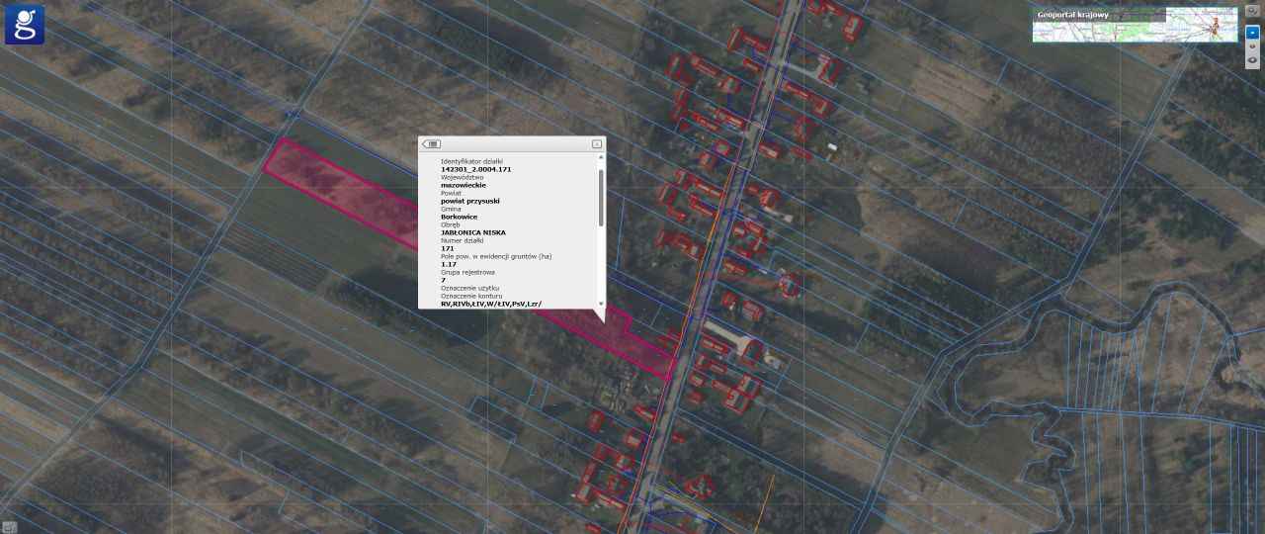Click the 'Geoportal krajowy' title text
Screen dimensions: 1265x534
coord(1072,15)
